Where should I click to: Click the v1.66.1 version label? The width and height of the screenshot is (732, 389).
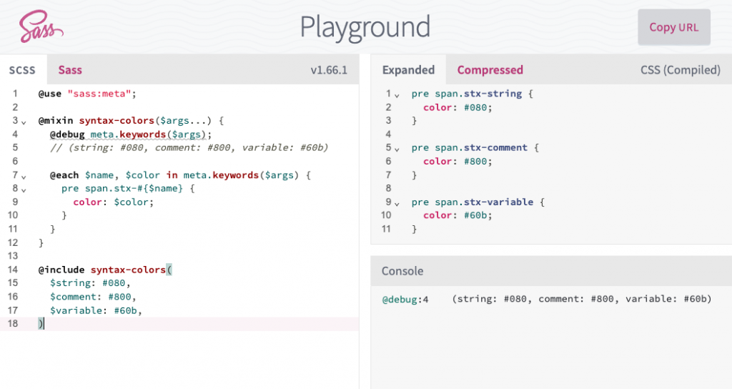pos(329,70)
